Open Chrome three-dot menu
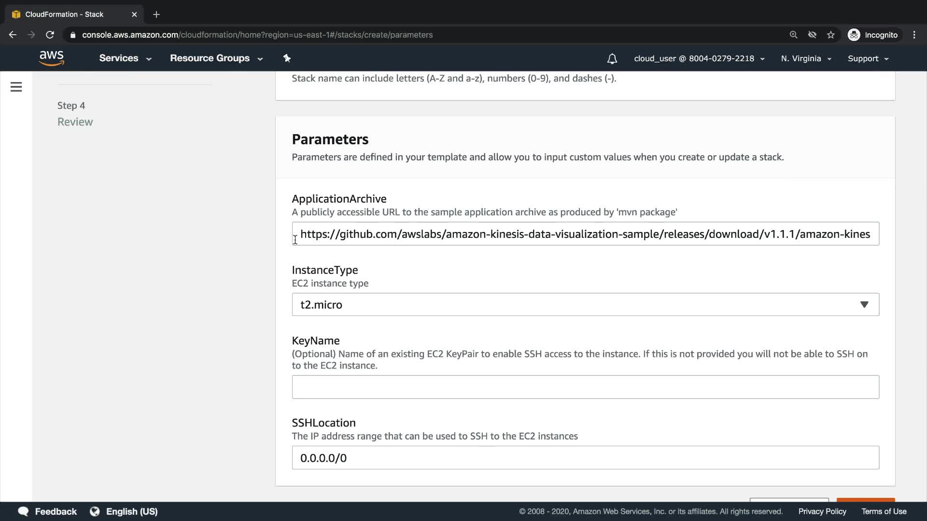927x521 pixels. (x=914, y=35)
